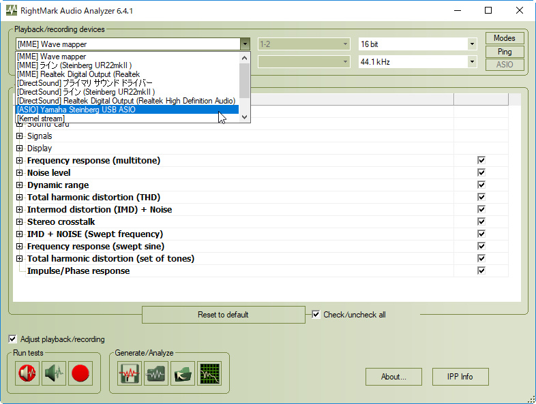Screen dimensions: 536x404
Task: Expand the Stereo crosstalk node
Action: point(20,222)
